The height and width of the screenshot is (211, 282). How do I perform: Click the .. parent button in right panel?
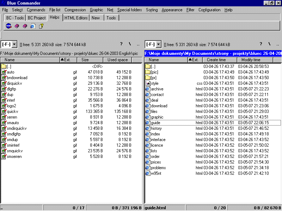tap(278, 44)
